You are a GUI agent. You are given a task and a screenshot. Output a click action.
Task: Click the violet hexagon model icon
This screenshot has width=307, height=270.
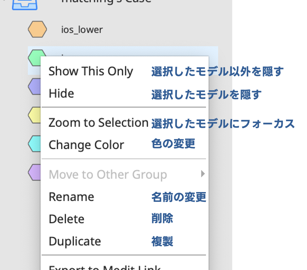(34, 172)
